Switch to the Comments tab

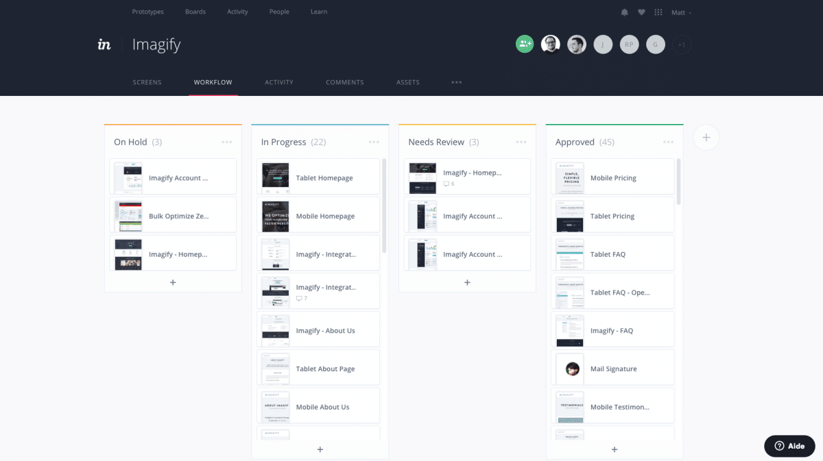click(345, 82)
